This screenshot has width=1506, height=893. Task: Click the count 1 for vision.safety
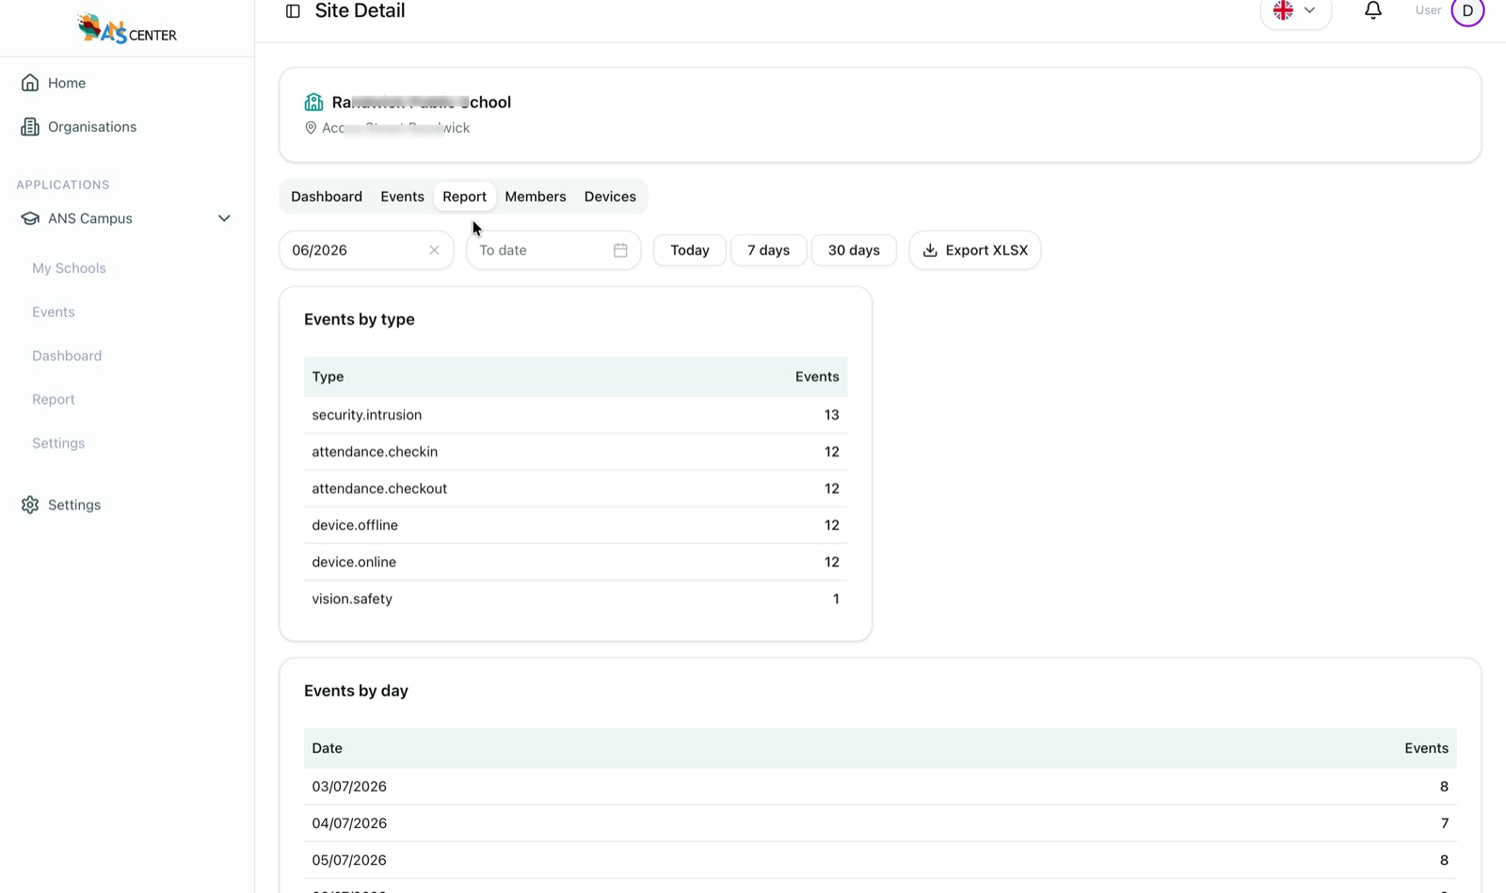(836, 598)
